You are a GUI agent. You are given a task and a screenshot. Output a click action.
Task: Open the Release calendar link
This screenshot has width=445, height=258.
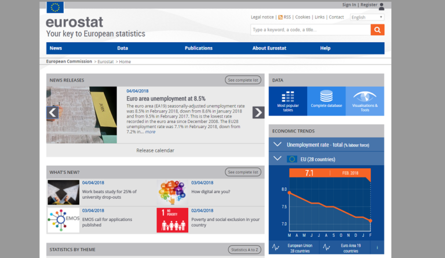[155, 150]
